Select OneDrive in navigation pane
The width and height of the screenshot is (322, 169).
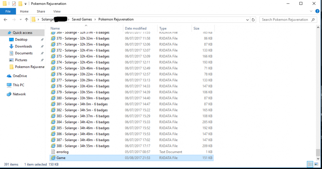point(20,76)
